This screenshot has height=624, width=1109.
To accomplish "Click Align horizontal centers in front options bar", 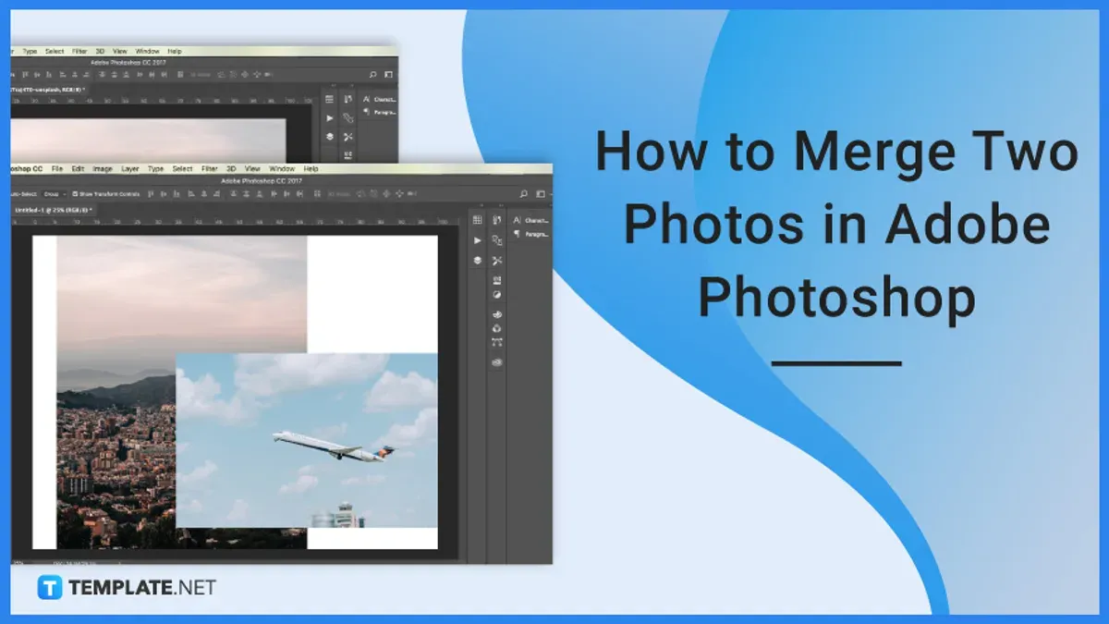I will point(203,193).
